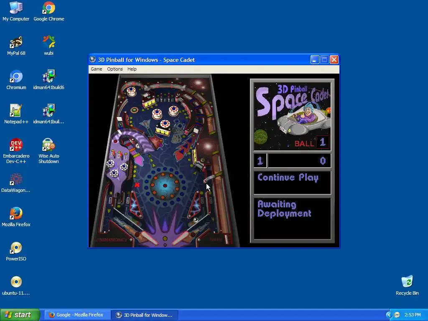Image resolution: width=428 pixels, height=321 pixels.
Task: Close the 3D Pinball window
Action: tap(334, 59)
